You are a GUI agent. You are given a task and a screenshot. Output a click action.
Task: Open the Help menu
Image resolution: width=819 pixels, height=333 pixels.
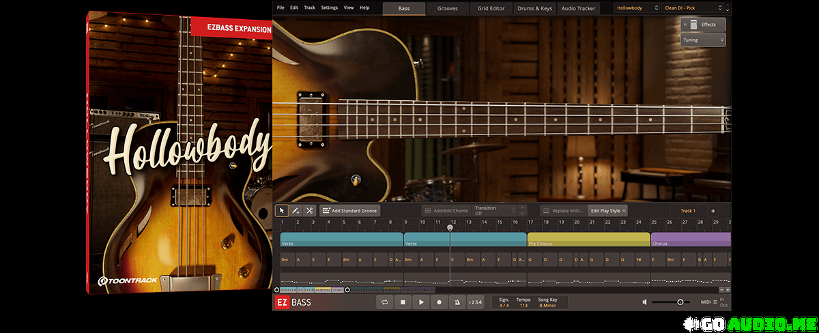tap(364, 8)
